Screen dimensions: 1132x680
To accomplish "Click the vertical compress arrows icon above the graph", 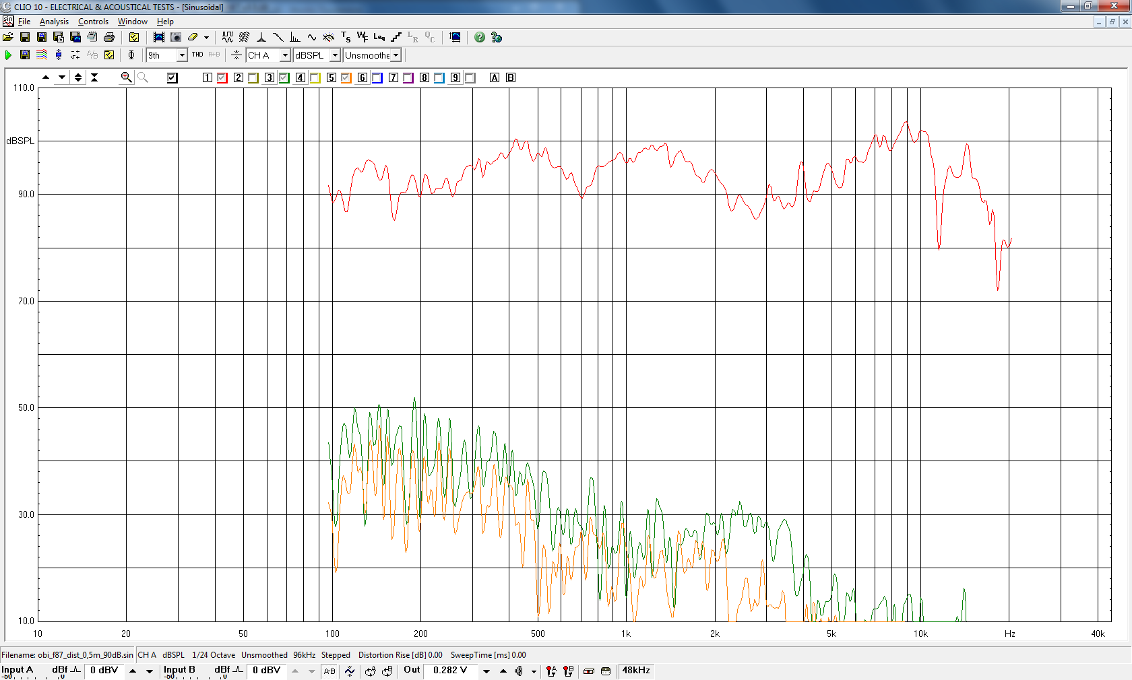I will (x=94, y=77).
